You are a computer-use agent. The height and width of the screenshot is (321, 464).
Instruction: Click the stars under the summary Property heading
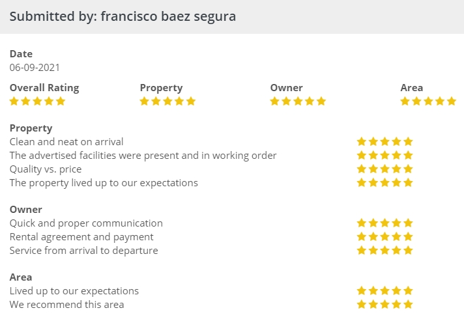tap(167, 101)
